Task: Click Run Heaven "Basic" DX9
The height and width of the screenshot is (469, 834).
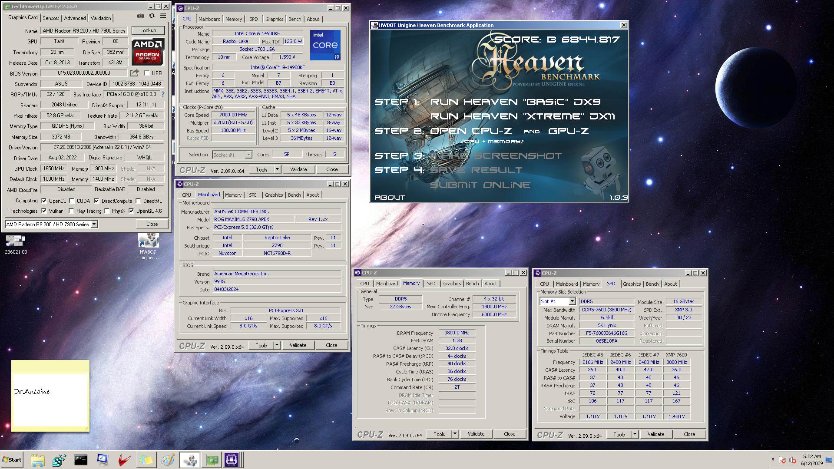Action: click(x=516, y=102)
